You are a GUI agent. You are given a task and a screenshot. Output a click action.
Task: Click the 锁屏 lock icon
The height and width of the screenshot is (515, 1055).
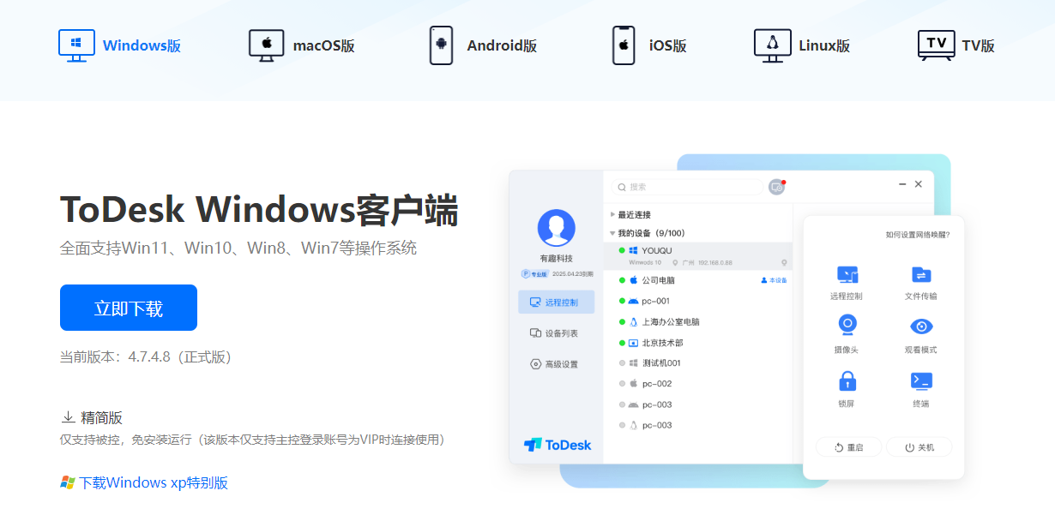point(847,380)
